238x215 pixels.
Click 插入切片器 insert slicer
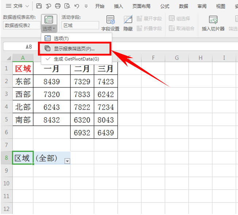tap(213, 23)
